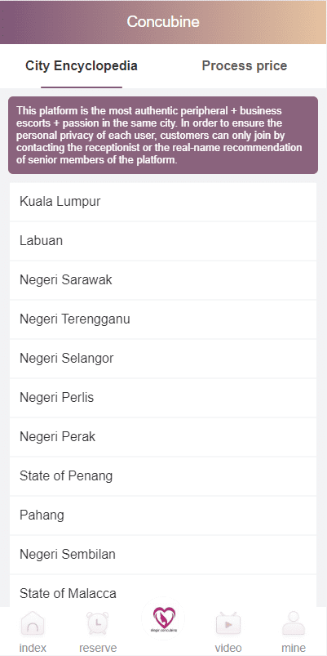Viewport: 327px width, 656px height.
Task: Open the video TV icon
Action: pos(228,624)
